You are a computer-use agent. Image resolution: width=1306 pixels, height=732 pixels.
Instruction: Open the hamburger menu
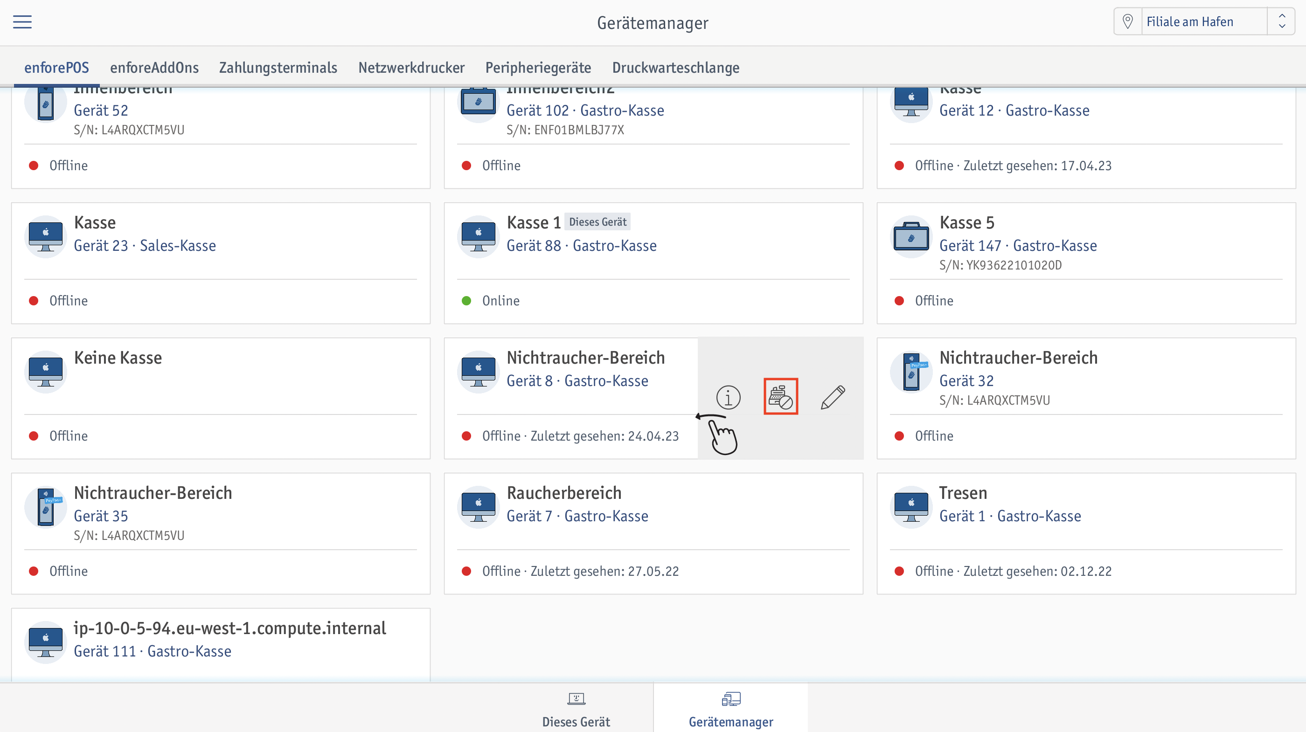(22, 22)
